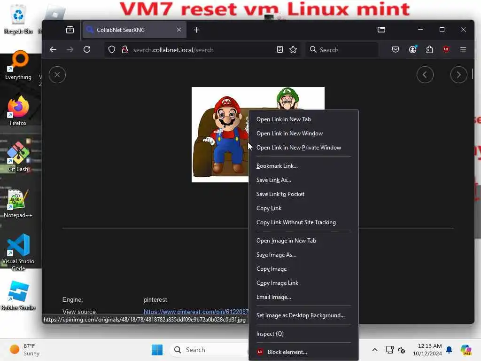Open the Git Bash desktop shortcut
This screenshot has width=481, height=361.
tap(18, 157)
